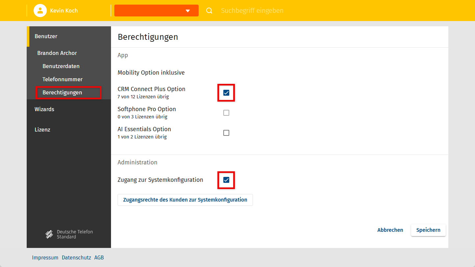
Task: Go to Benutzerdaten page
Action: [61, 66]
